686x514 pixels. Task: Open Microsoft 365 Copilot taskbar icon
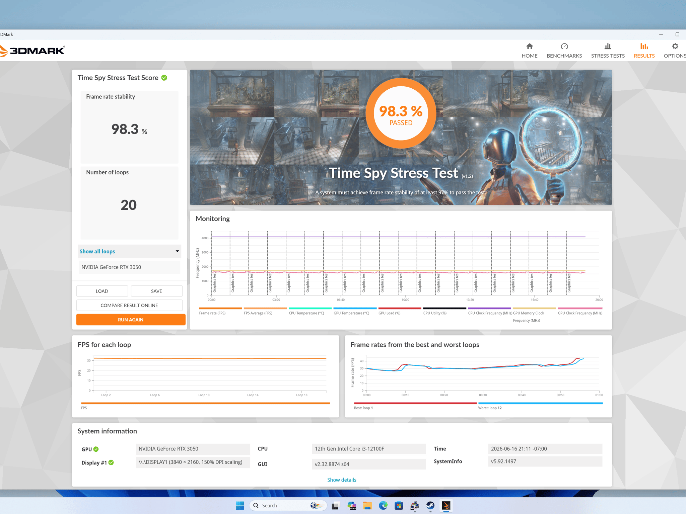click(351, 506)
